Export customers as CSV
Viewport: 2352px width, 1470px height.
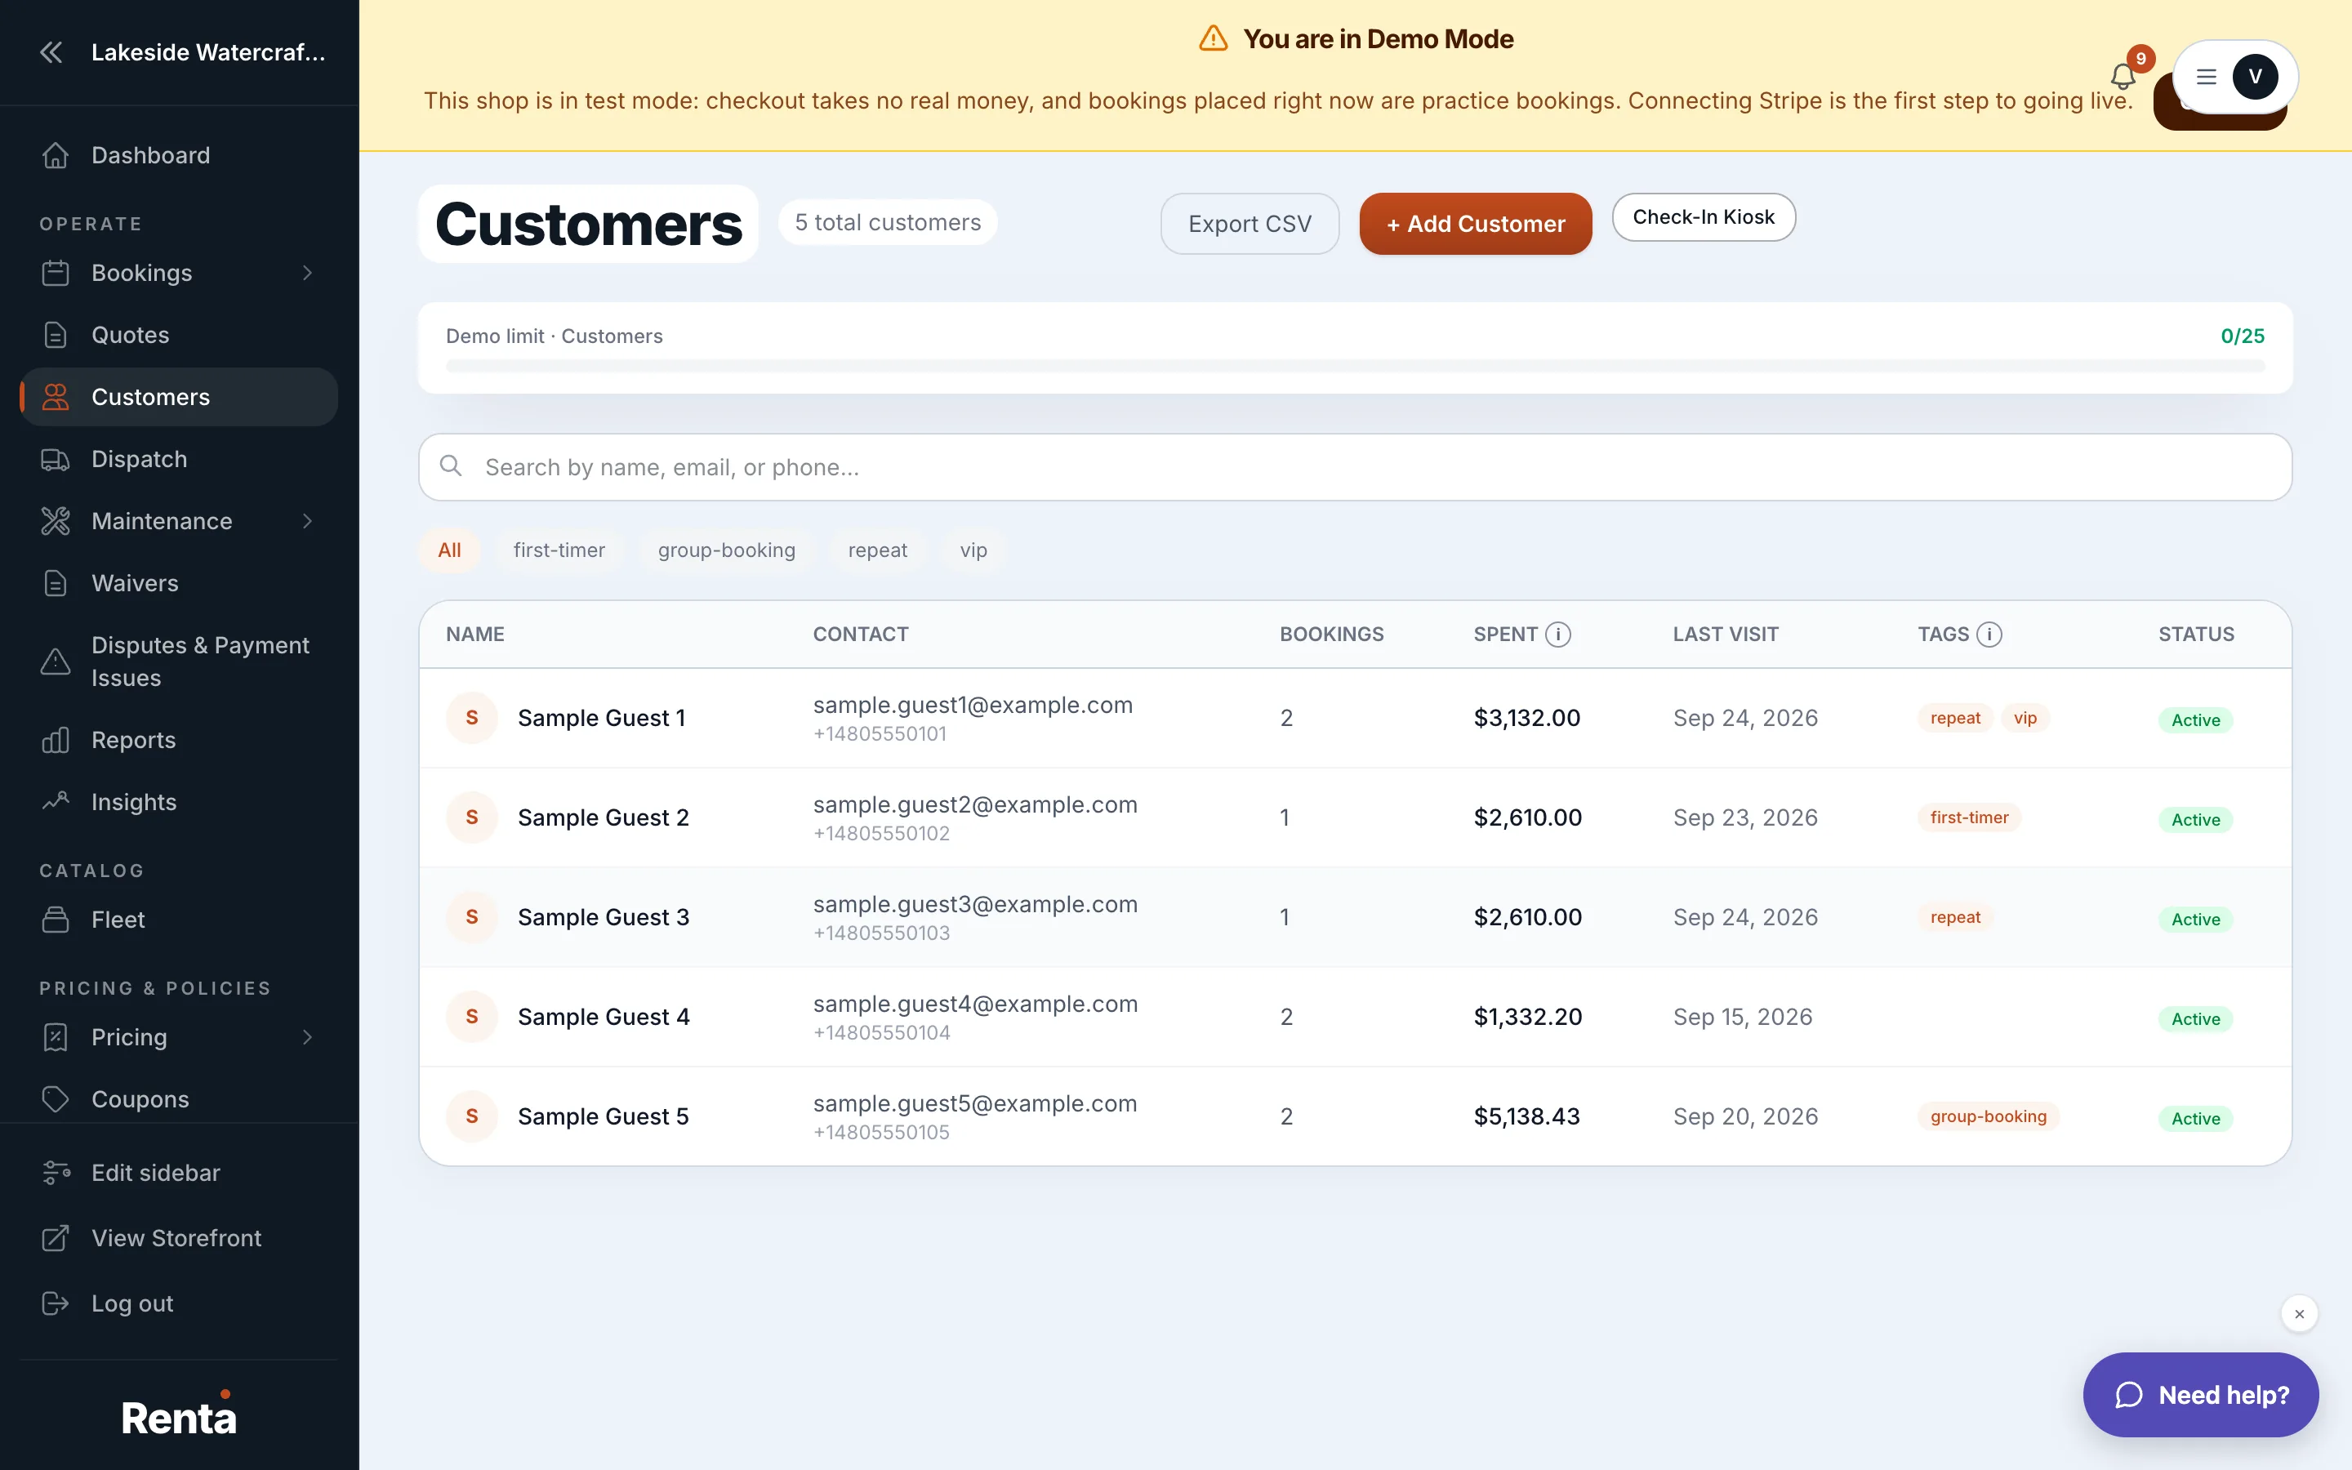(1249, 224)
